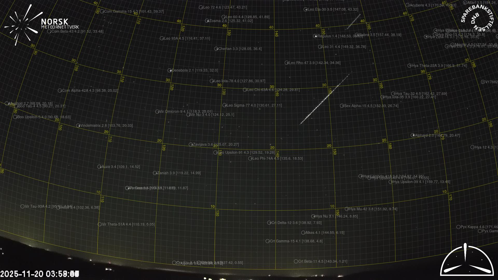Screen dimensions: 498x280
Task: Click the long bright meteor trail
Action: (x=324, y=100)
